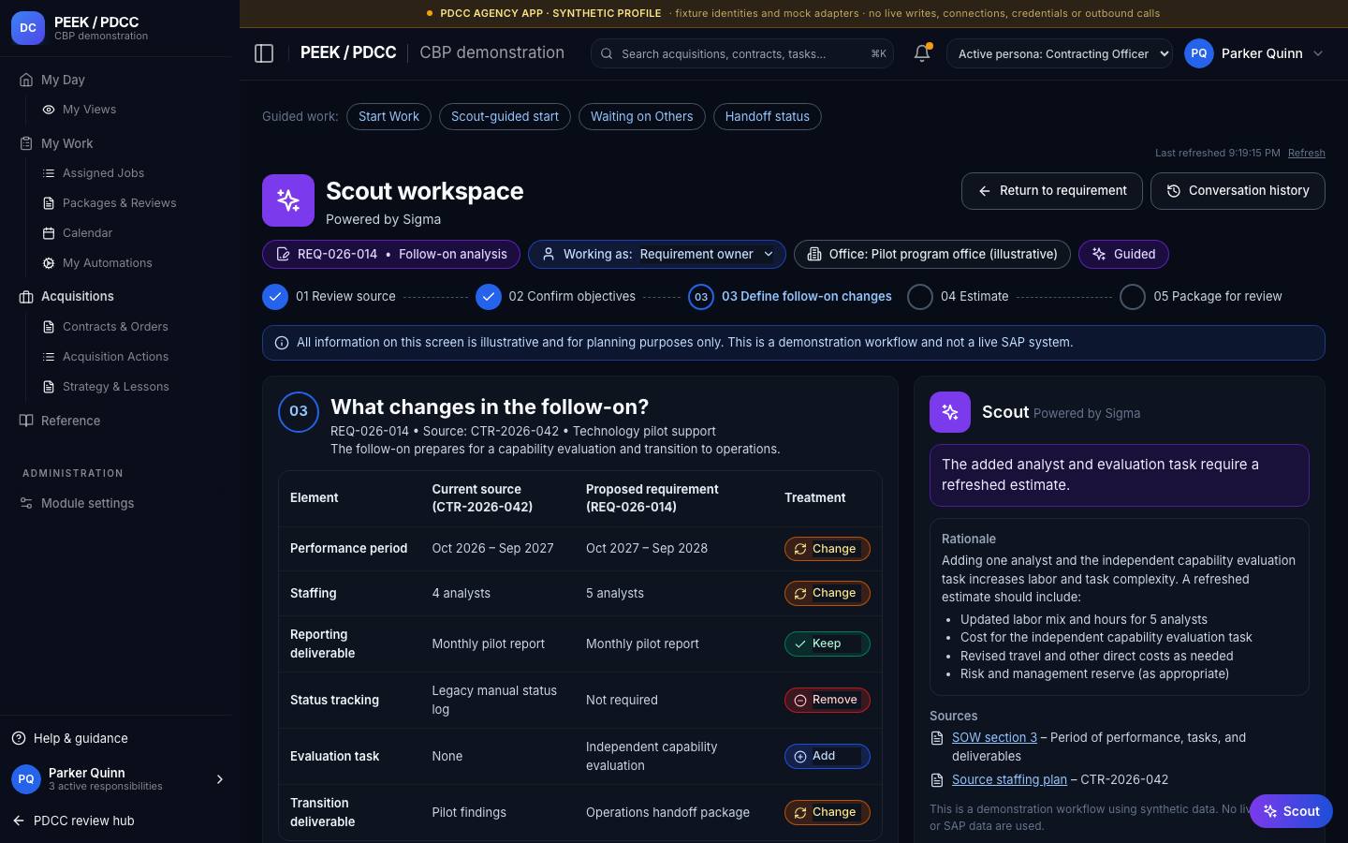Viewport: 1348px width, 843px height.
Task: Select the Handoff status chip
Action: [x=767, y=116]
